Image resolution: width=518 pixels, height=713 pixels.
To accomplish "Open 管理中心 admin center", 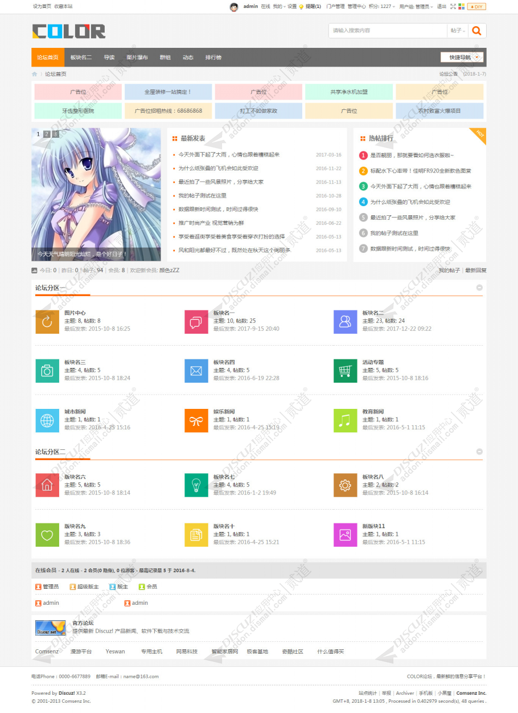I will [356, 7].
